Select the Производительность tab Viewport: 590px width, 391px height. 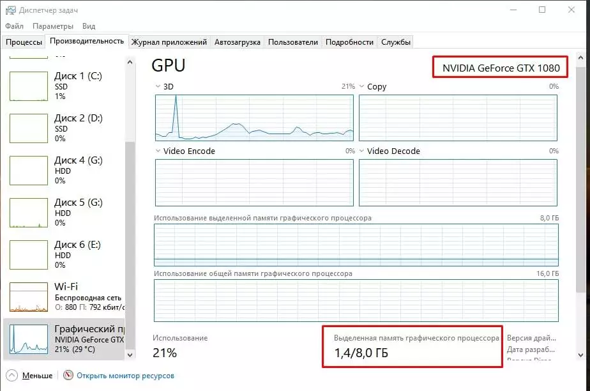(x=87, y=41)
